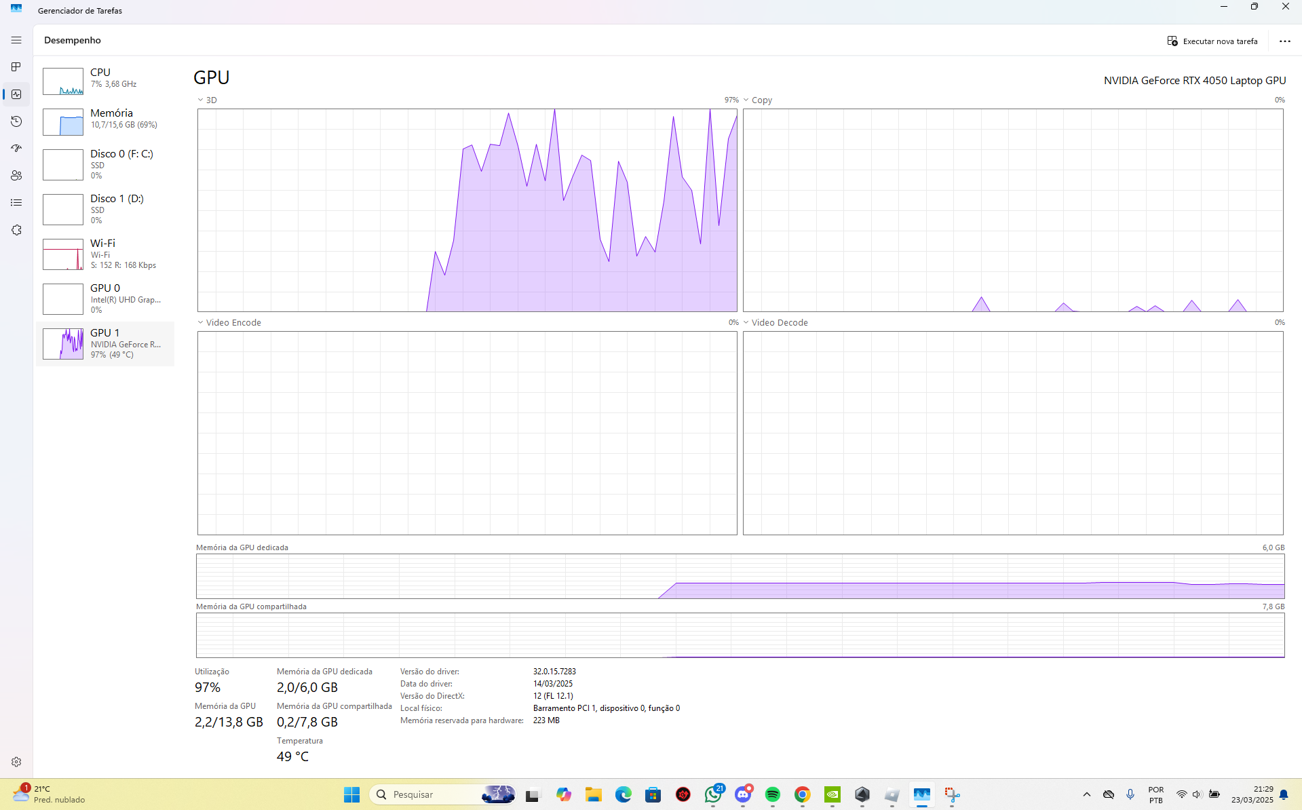1302x810 pixels.
Task: Click NVIDIA GeForce RTX 4050 Laptop GPU title
Action: pos(1195,81)
